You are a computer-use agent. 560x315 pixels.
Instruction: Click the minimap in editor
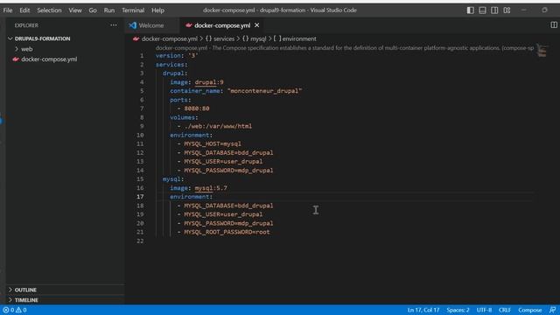(542, 51)
